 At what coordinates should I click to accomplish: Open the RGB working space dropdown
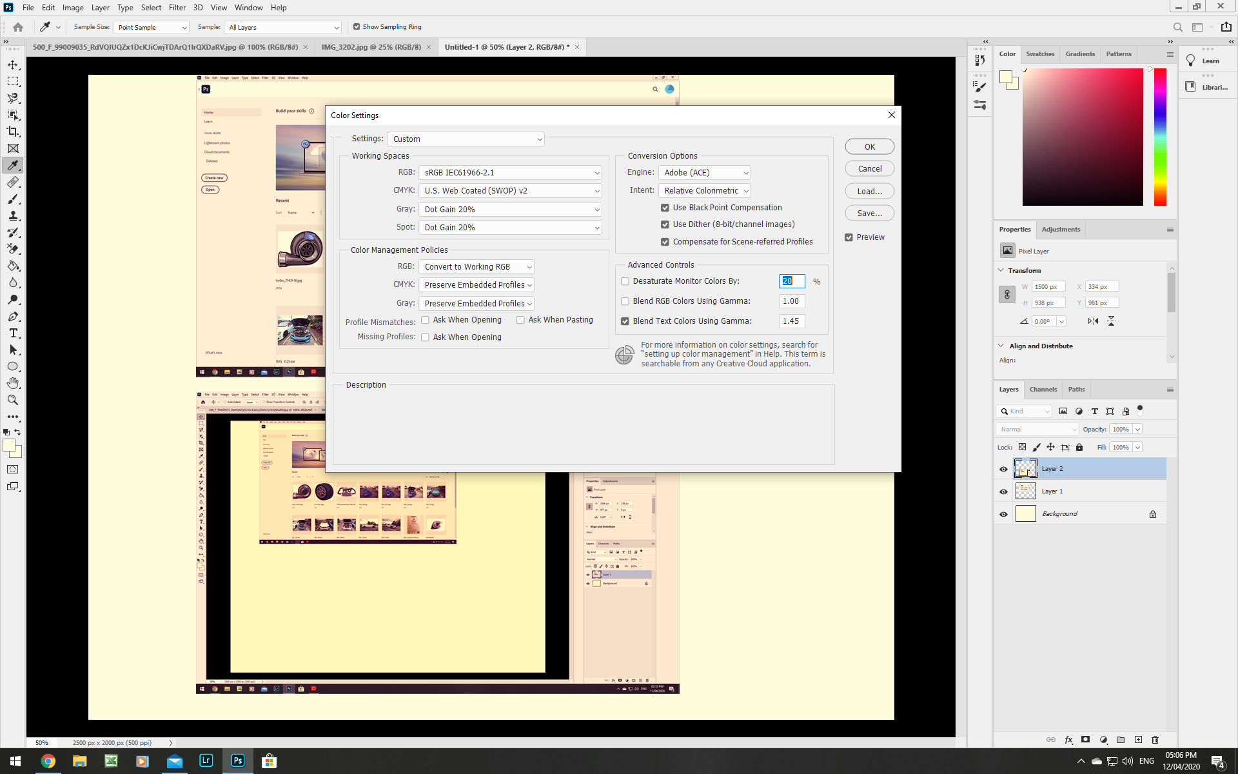pyautogui.click(x=510, y=172)
